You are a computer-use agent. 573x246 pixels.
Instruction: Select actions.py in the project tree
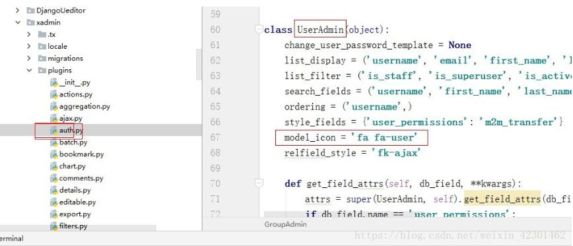pyautogui.click(x=76, y=94)
